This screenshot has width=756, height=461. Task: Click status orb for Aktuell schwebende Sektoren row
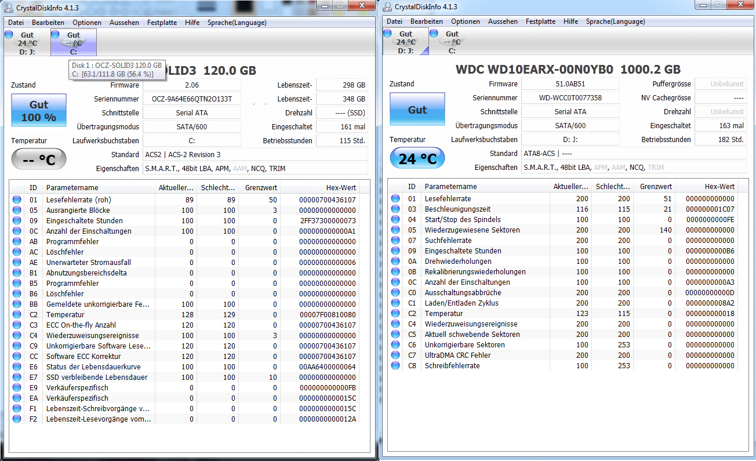coord(395,335)
